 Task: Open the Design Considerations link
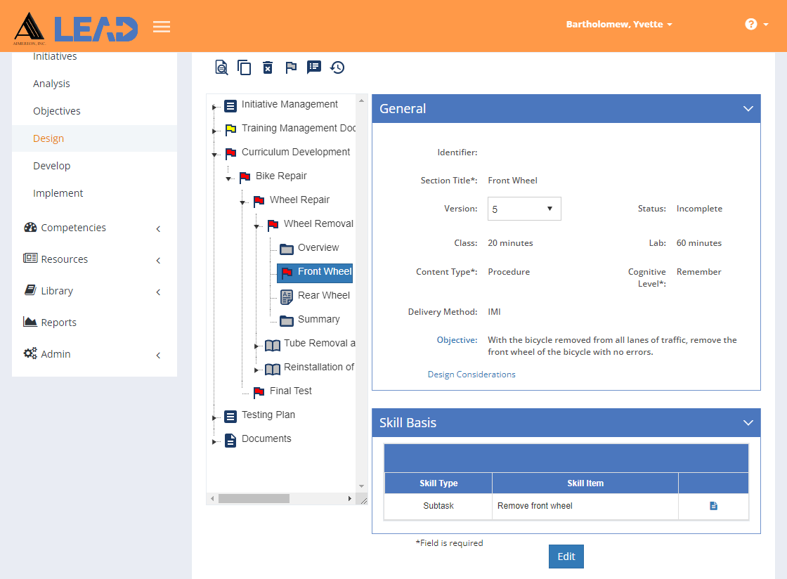point(471,375)
